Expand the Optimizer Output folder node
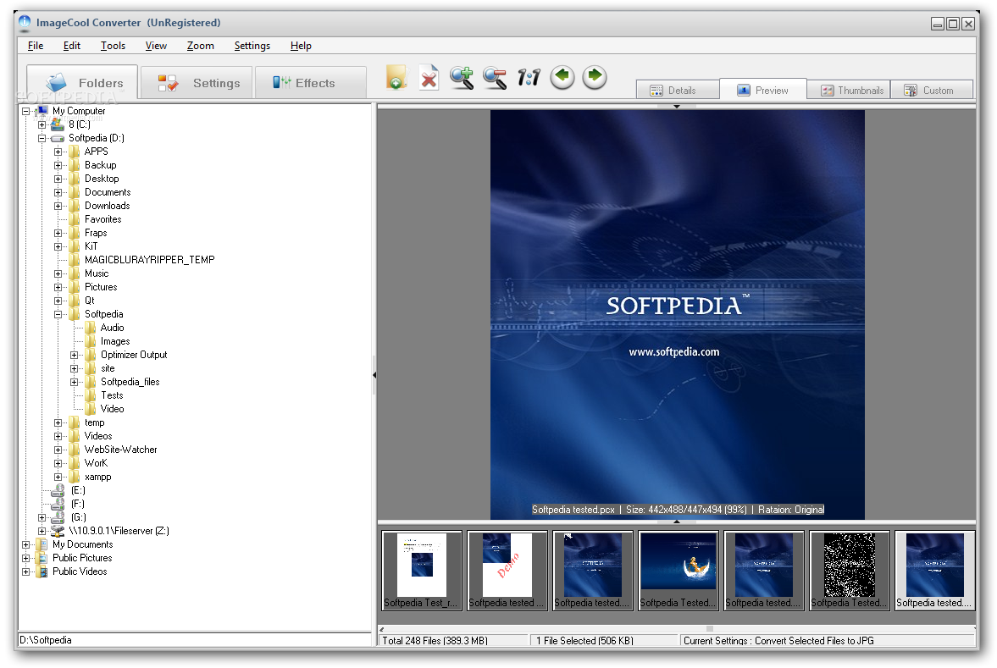 74,355
